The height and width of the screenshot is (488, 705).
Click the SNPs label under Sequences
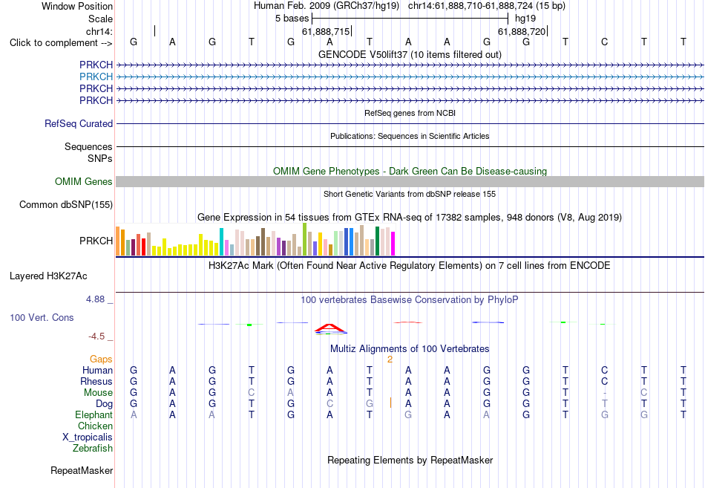(x=100, y=158)
